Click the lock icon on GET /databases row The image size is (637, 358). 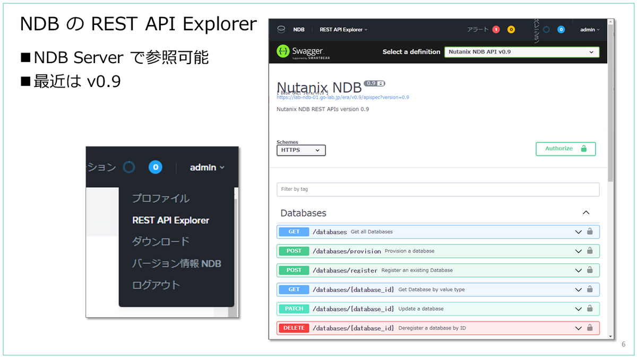590,232
